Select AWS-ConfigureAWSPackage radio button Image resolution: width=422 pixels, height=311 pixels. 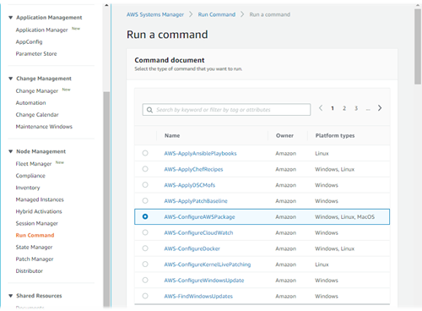click(x=145, y=216)
